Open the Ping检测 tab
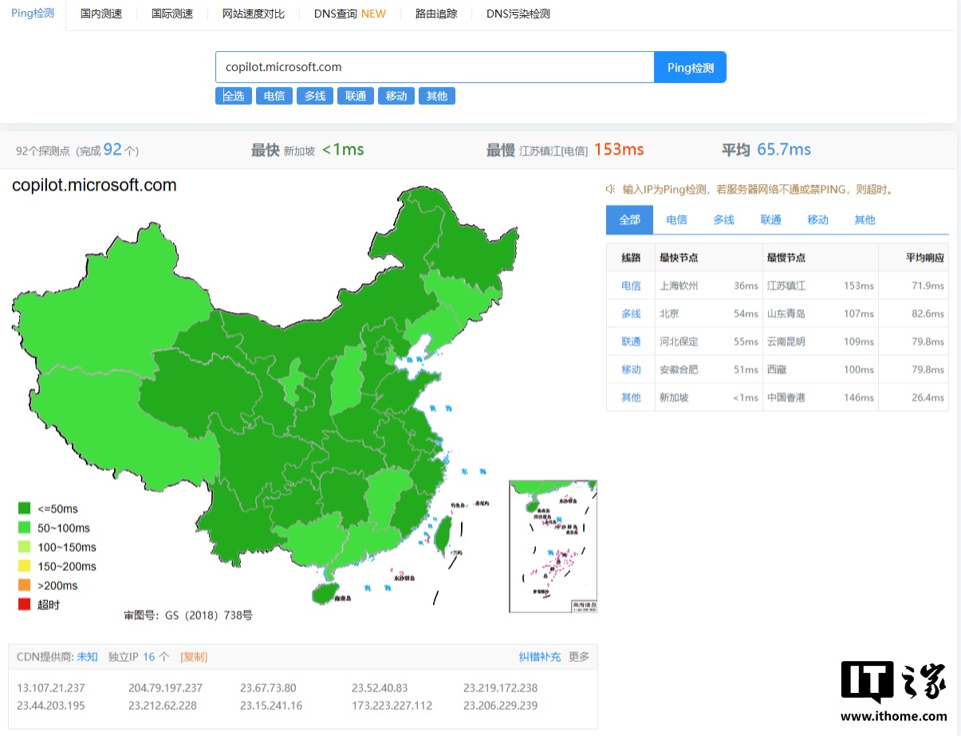 (33, 14)
